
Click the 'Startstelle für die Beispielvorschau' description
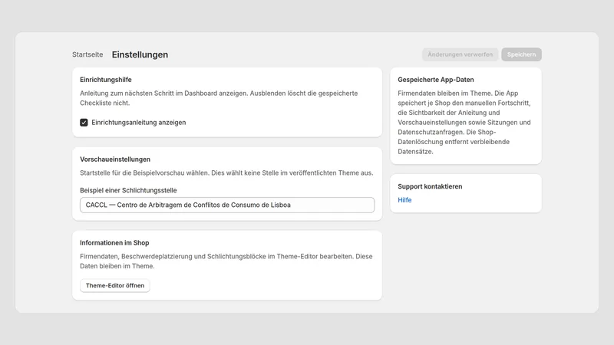[226, 172]
